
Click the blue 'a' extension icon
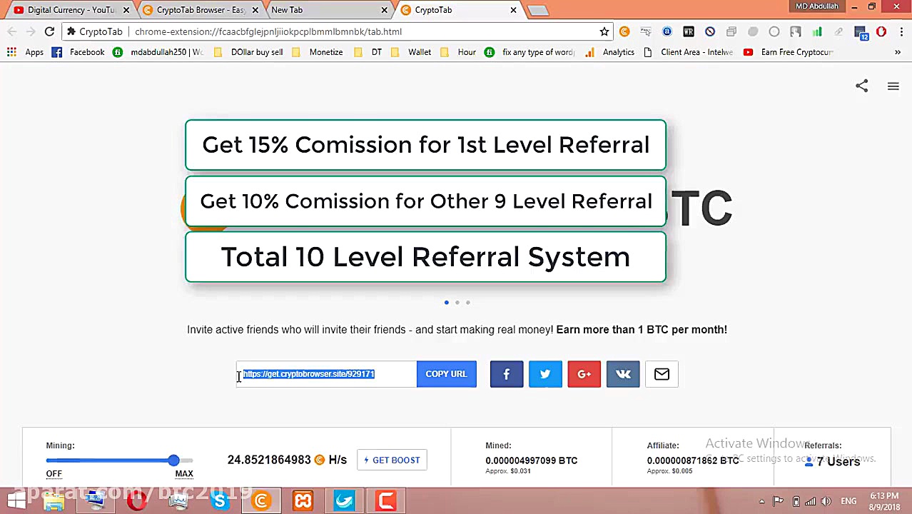[667, 31]
